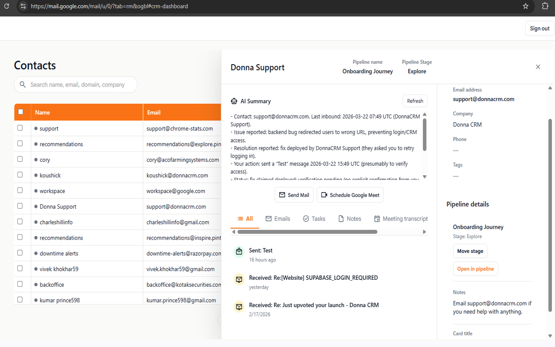Select the workspace contact checkbox
The height and width of the screenshot is (347, 555).
pos(20,190)
